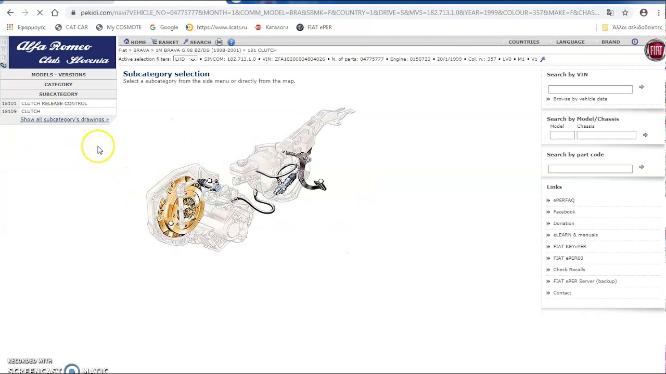Submit Search by Model/Chassis arrow
666x374 pixels.
[645, 135]
